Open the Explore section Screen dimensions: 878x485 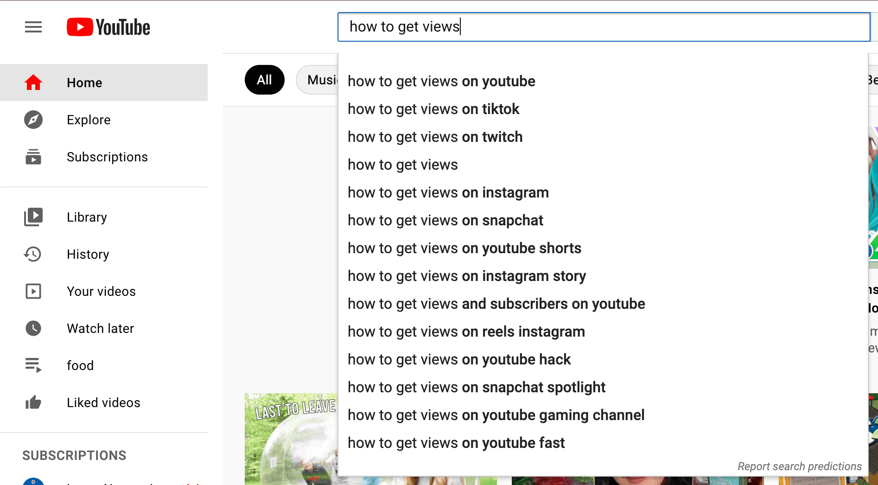89,120
